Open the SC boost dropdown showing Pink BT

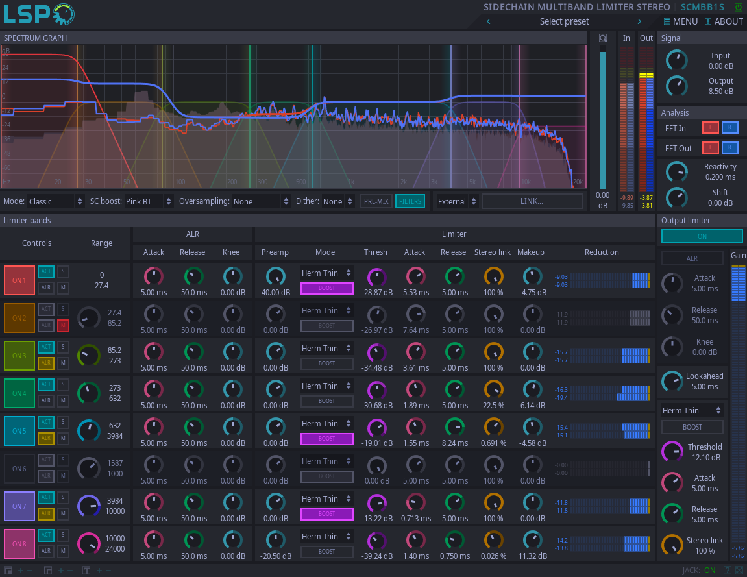click(x=149, y=201)
